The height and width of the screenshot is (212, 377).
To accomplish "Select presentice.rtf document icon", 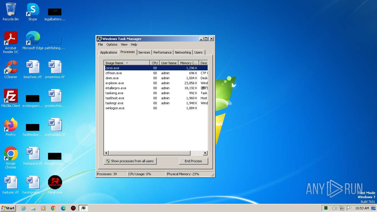I will point(55,69).
